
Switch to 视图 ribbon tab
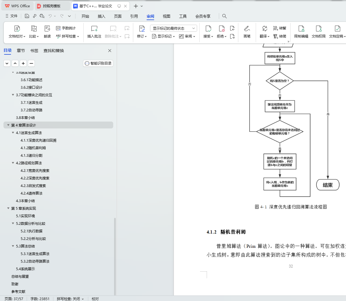click(167, 16)
